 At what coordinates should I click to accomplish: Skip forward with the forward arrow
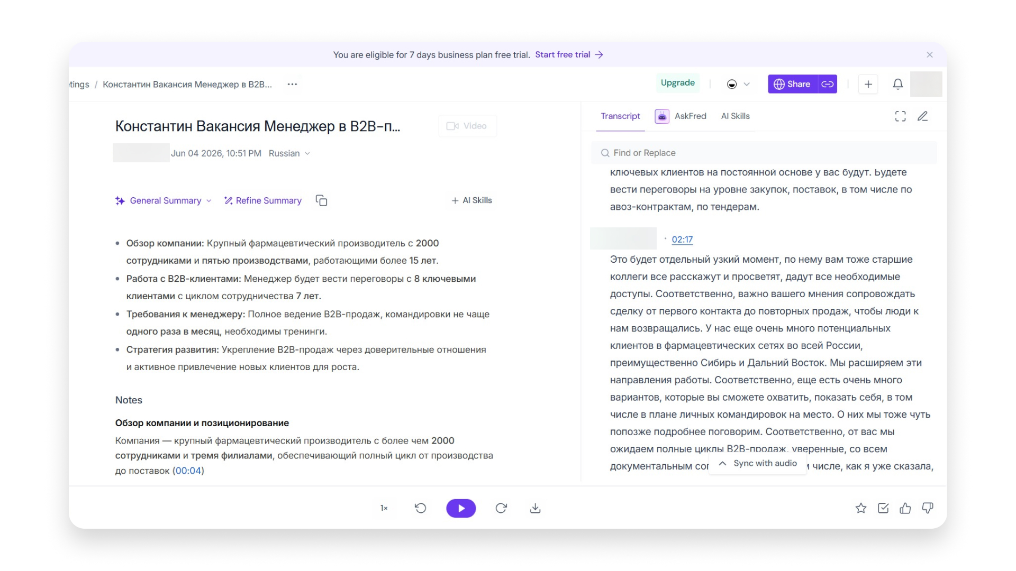click(501, 508)
